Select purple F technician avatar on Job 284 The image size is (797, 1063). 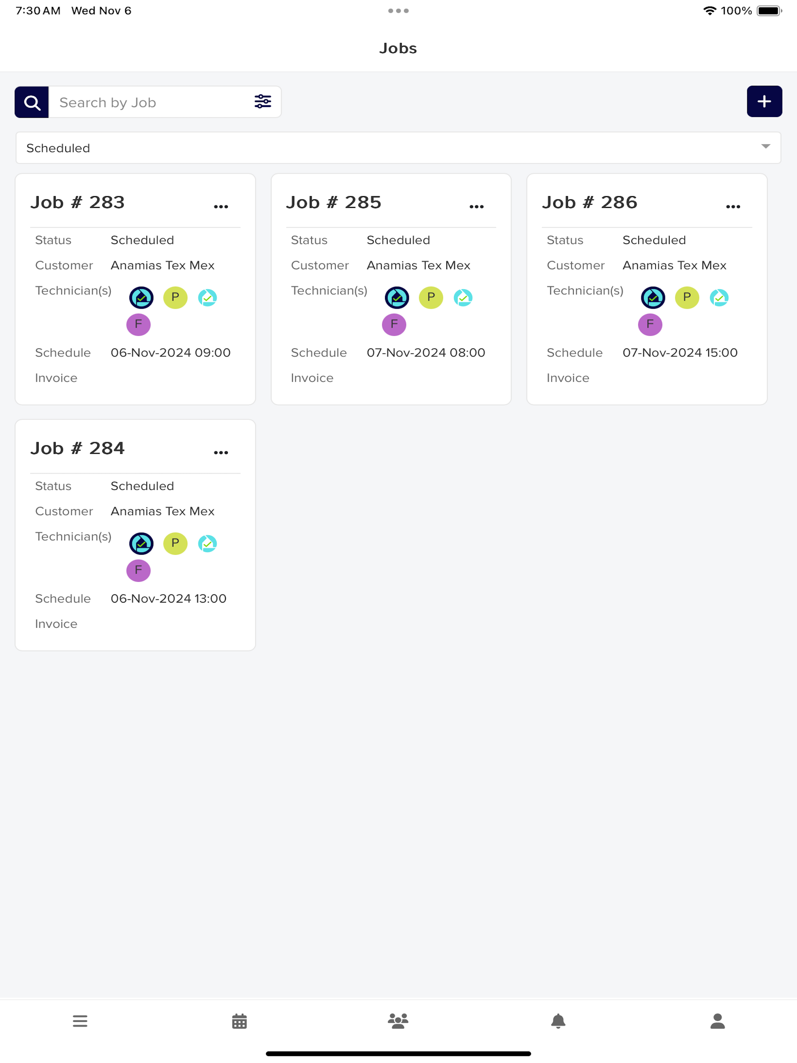pos(138,571)
